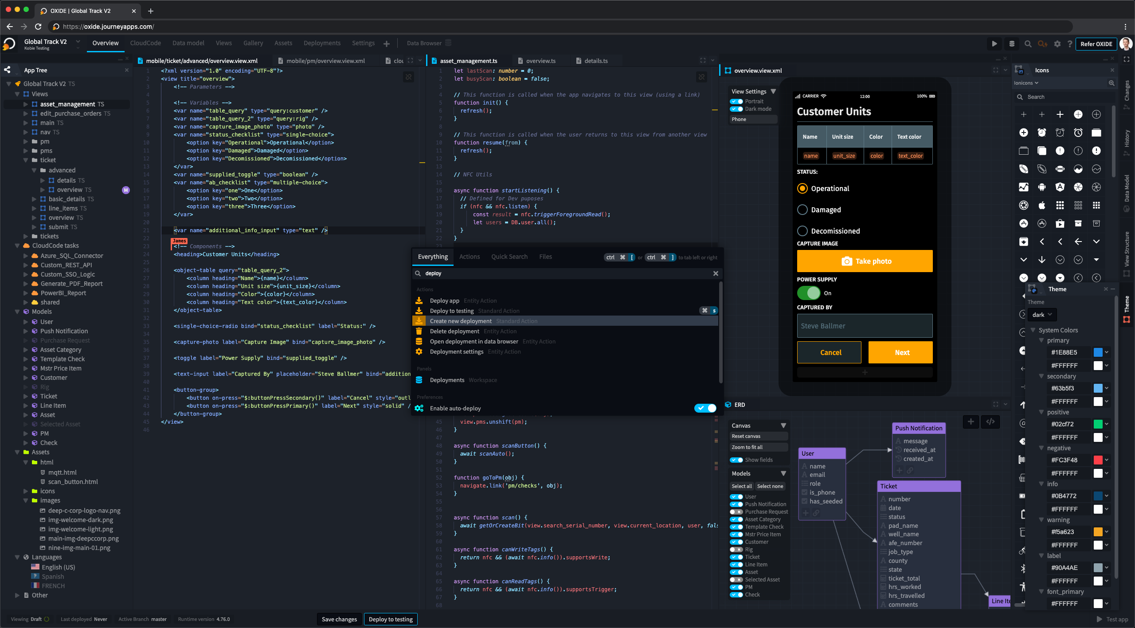The image size is (1135, 628).
Task: Select the Damaged radio option
Action: [x=802, y=210]
